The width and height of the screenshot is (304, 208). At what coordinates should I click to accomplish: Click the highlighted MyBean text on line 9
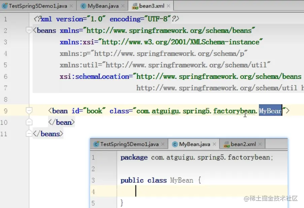pyautogui.click(x=270, y=111)
